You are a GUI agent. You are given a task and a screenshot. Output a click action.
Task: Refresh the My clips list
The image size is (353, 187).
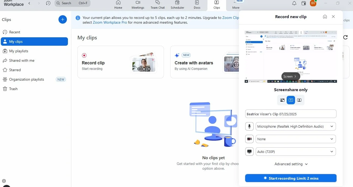(345, 37)
